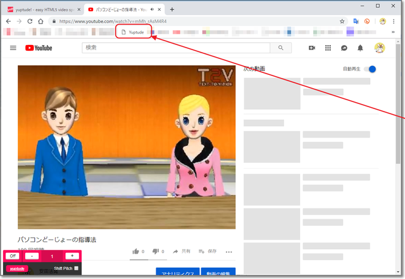Viewport: 405px width, 279px height.
Task: Open the video more options menu
Action: tap(229, 252)
